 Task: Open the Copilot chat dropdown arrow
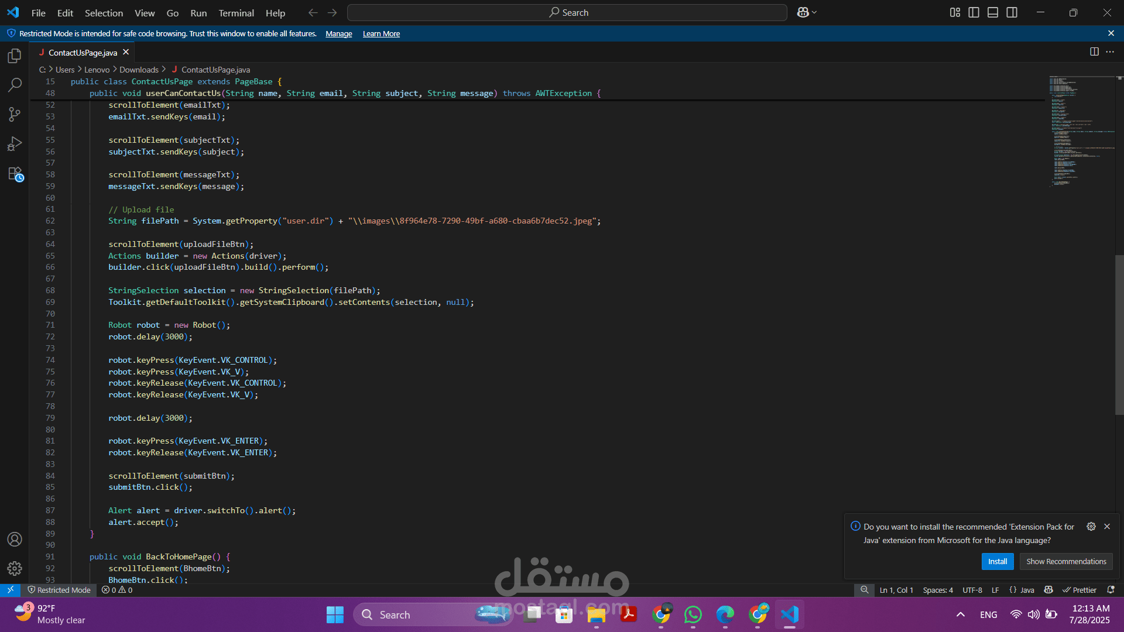click(x=814, y=12)
